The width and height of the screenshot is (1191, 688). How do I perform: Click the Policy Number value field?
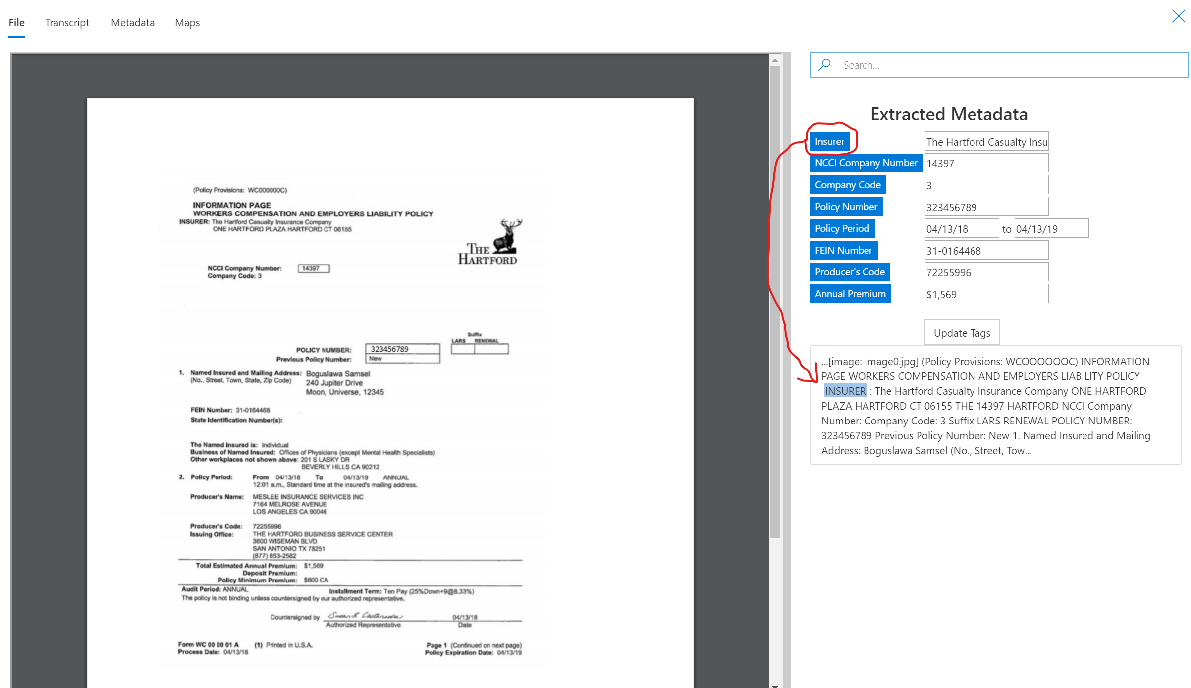[x=986, y=207]
